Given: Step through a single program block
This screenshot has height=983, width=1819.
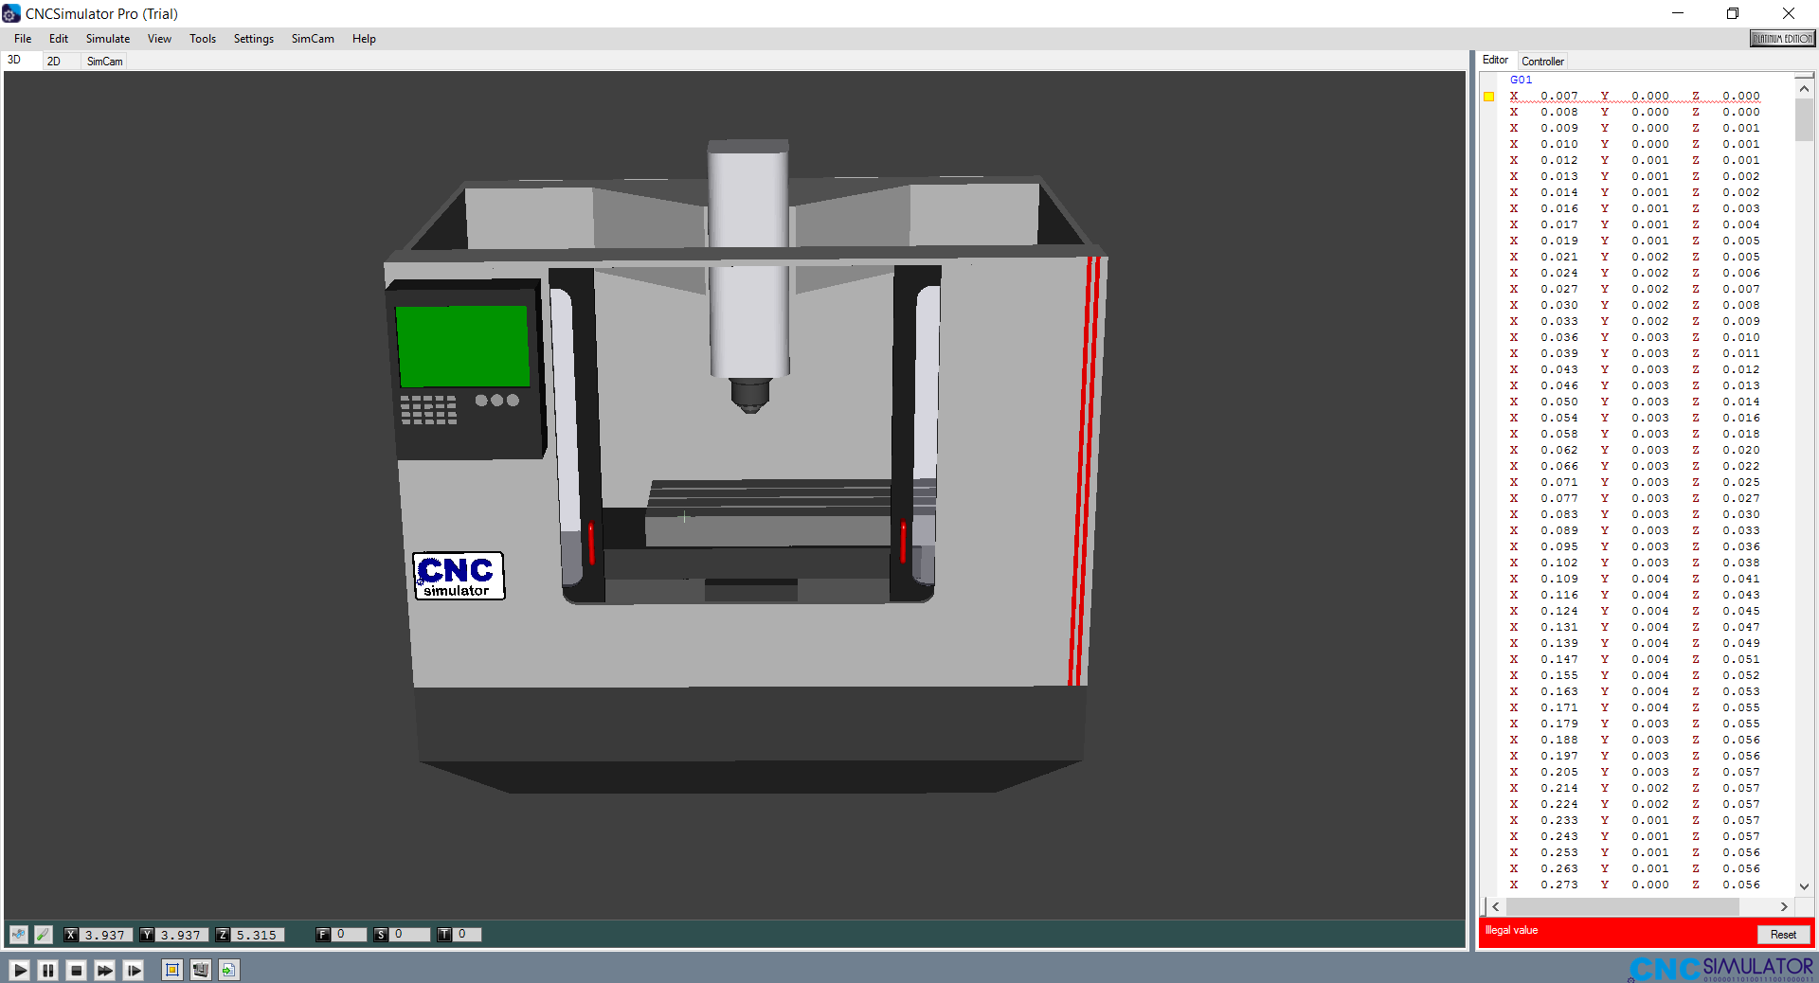Looking at the screenshot, I should [x=134, y=970].
